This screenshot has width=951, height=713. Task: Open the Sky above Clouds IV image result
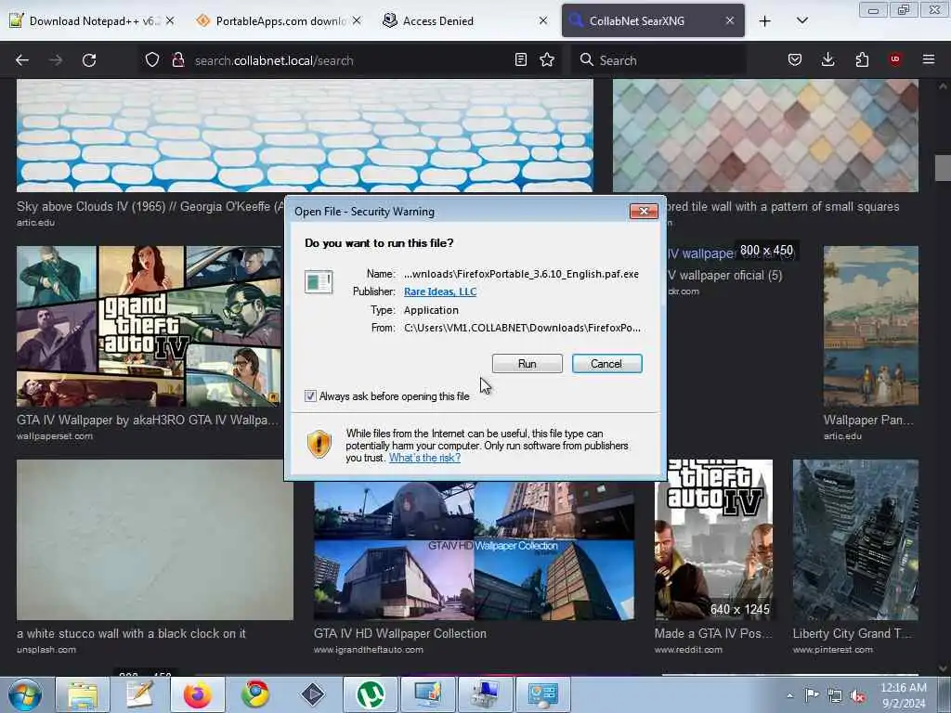click(305, 136)
